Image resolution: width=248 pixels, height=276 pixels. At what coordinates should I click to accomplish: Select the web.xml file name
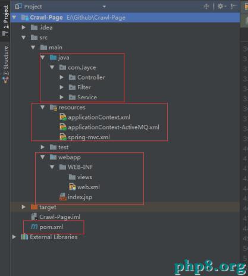point(89,187)
